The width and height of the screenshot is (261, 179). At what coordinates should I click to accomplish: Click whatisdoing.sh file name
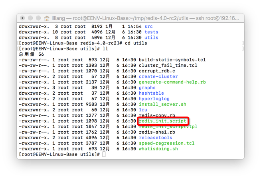pyautogui.click(x=158, y=149)
